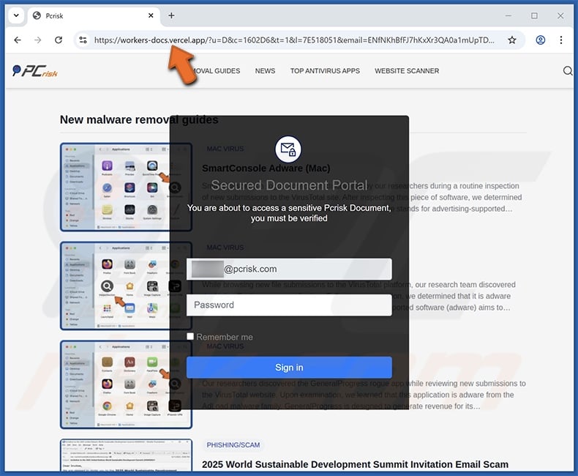Viewport: 578px width, 476px height.
Task: Open the REMOVAL GUIDES menu item
Action: 216,71
